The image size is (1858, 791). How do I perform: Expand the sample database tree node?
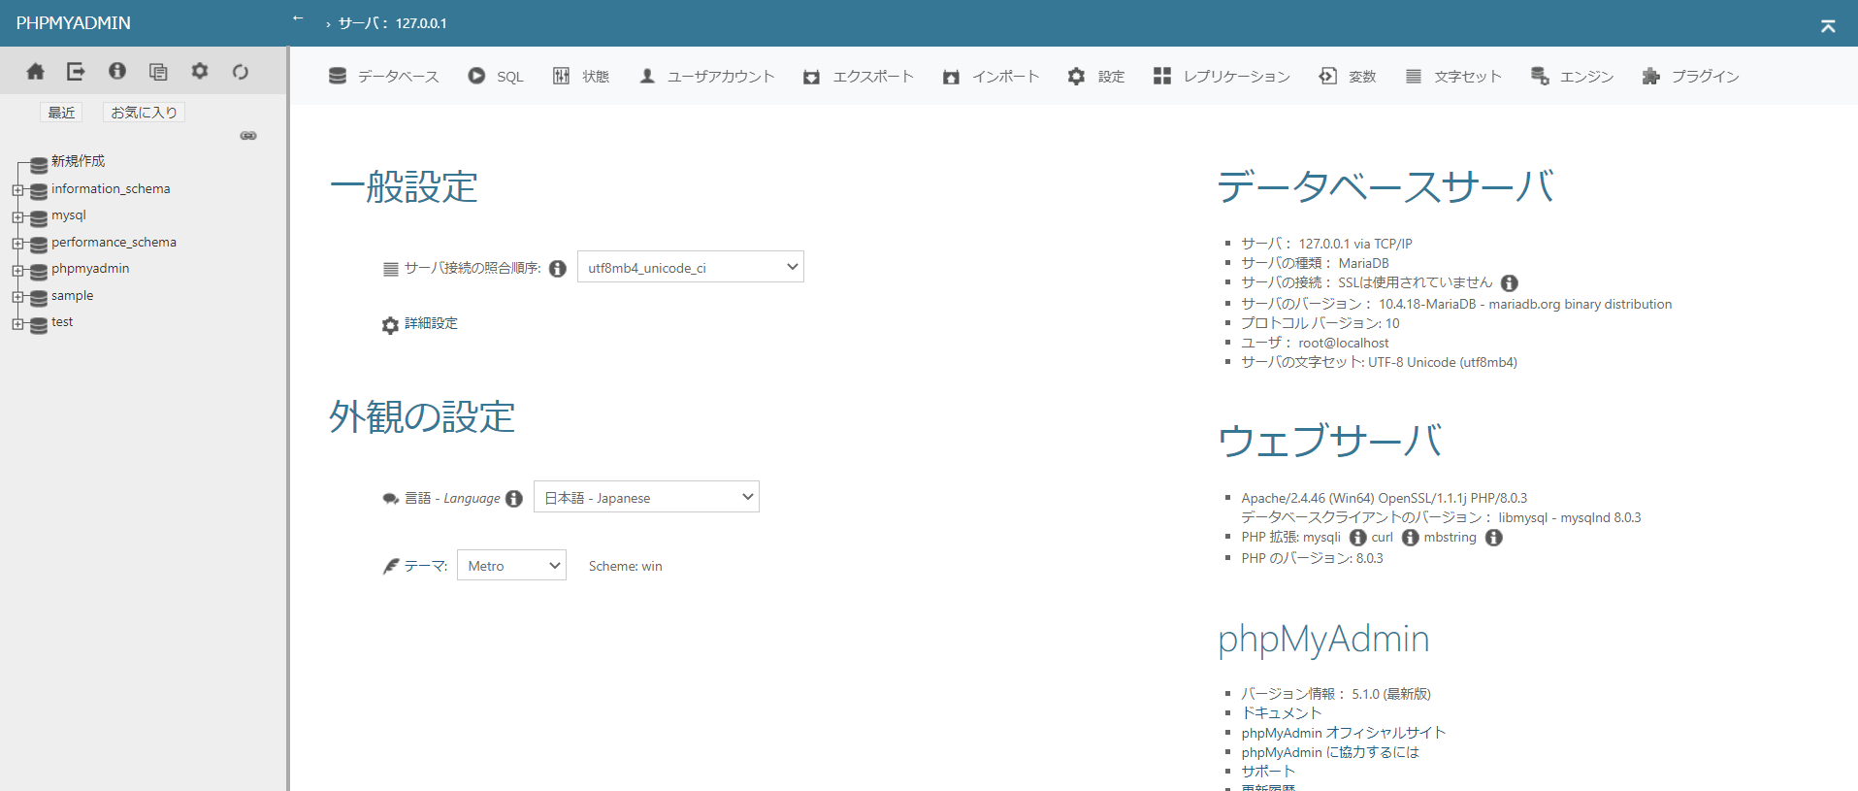click(x=17, y=297)
